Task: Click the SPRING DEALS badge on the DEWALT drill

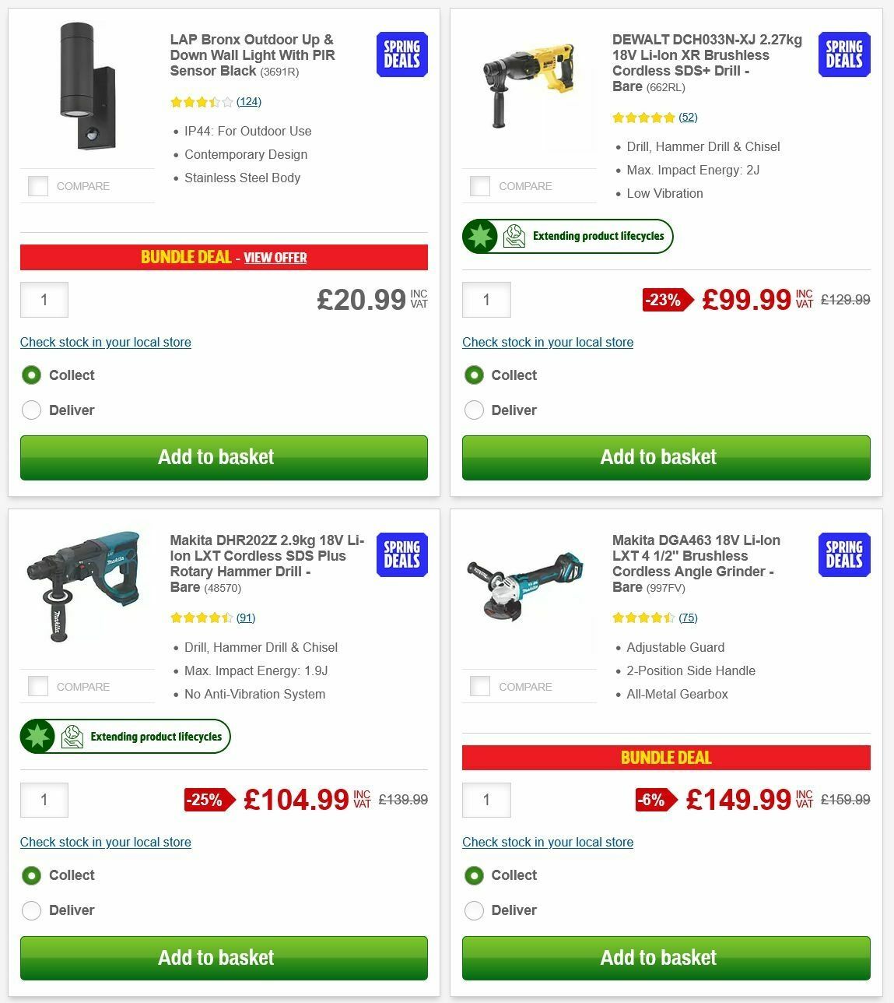Action: pos(843,55)
